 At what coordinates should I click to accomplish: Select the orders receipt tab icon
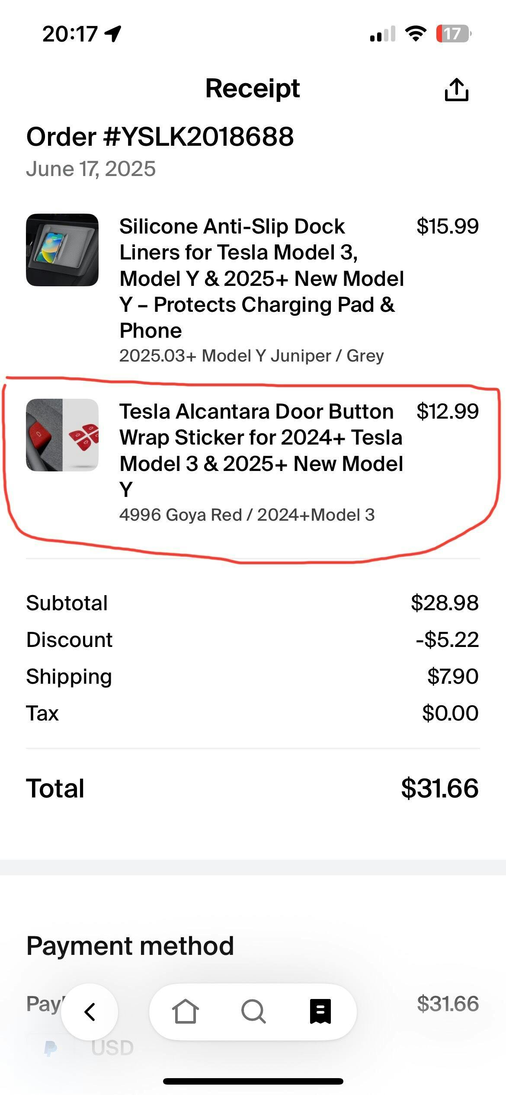pyautogui.click(x=320, y=1012)
